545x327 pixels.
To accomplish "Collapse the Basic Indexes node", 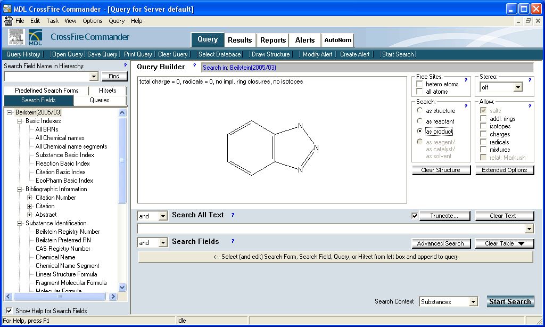I will (x=20, y=121).
